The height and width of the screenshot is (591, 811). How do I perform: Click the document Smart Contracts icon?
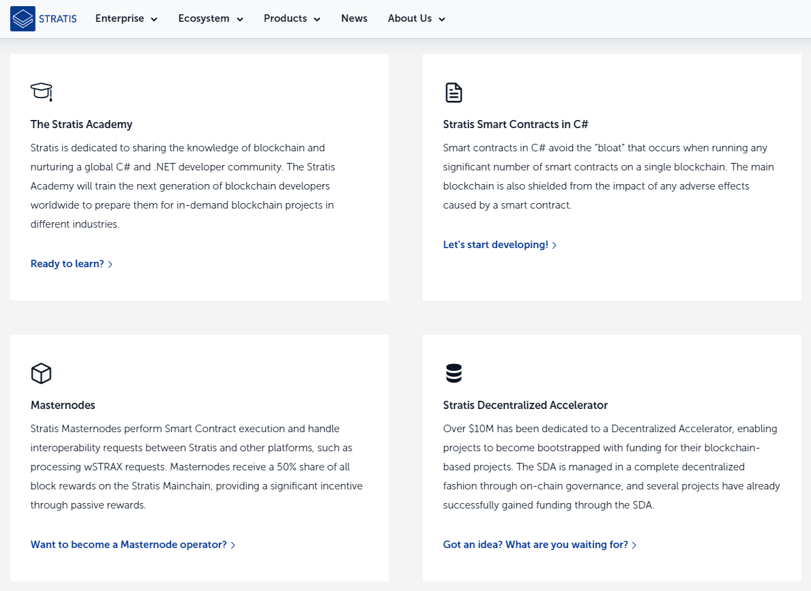[x=454, y=92]
